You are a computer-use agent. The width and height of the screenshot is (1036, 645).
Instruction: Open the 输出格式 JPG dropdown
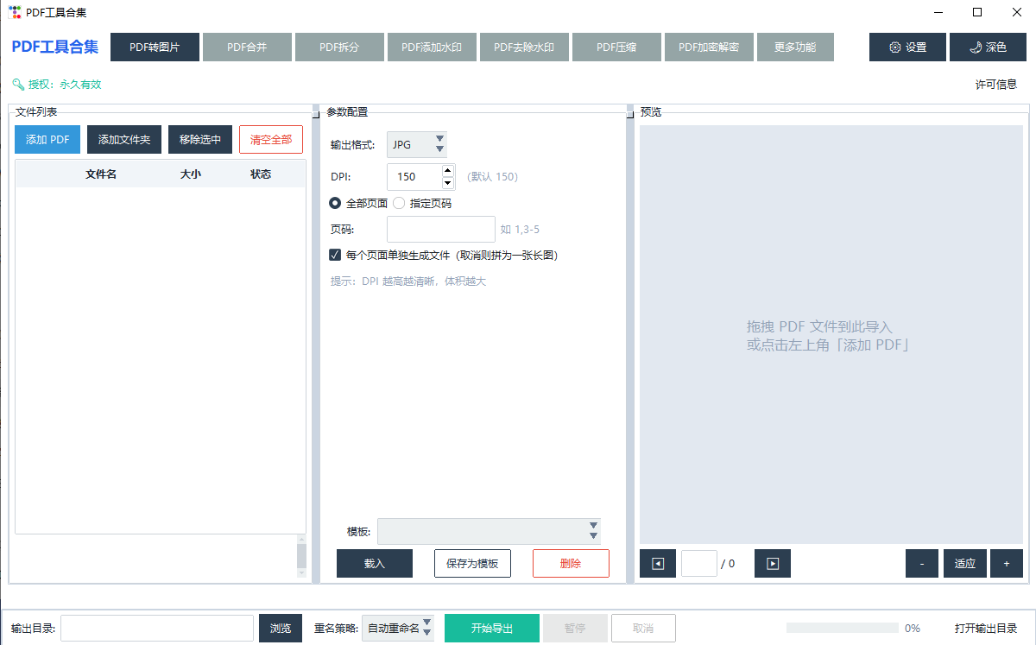tap(417, 144)
